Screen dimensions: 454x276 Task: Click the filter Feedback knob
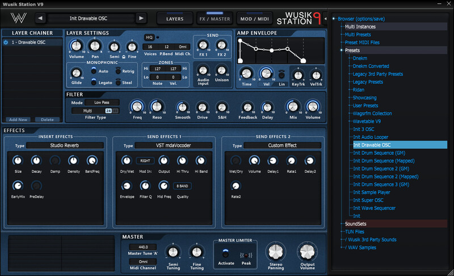(x=247, y=108)
